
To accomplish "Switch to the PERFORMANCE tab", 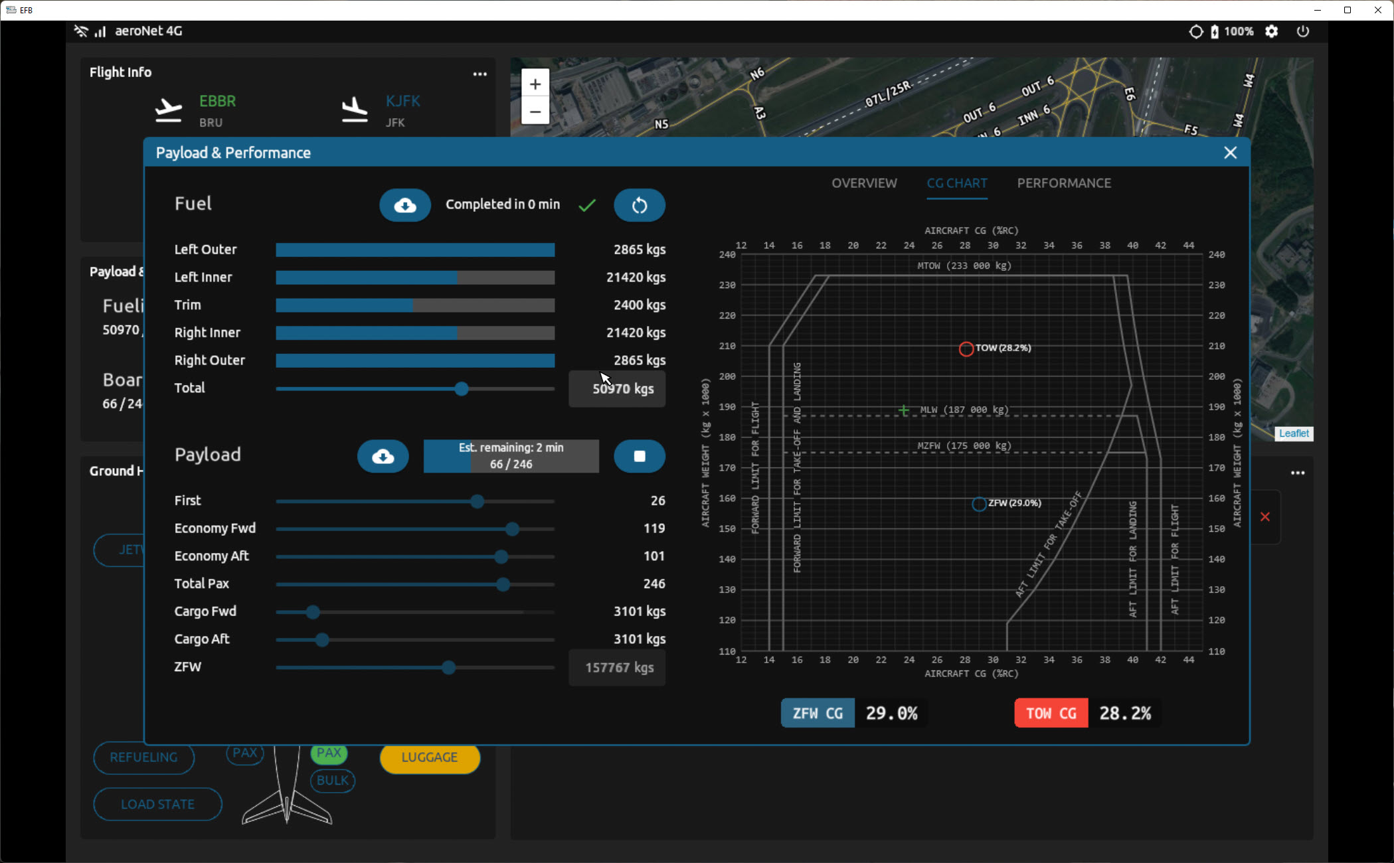I will [x=1063, y=183].
